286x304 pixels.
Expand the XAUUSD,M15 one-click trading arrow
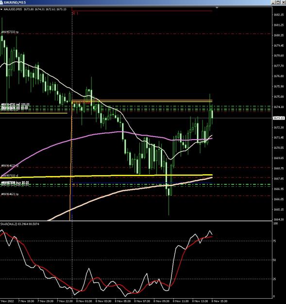pyautogui.click(x=1, y=9)
